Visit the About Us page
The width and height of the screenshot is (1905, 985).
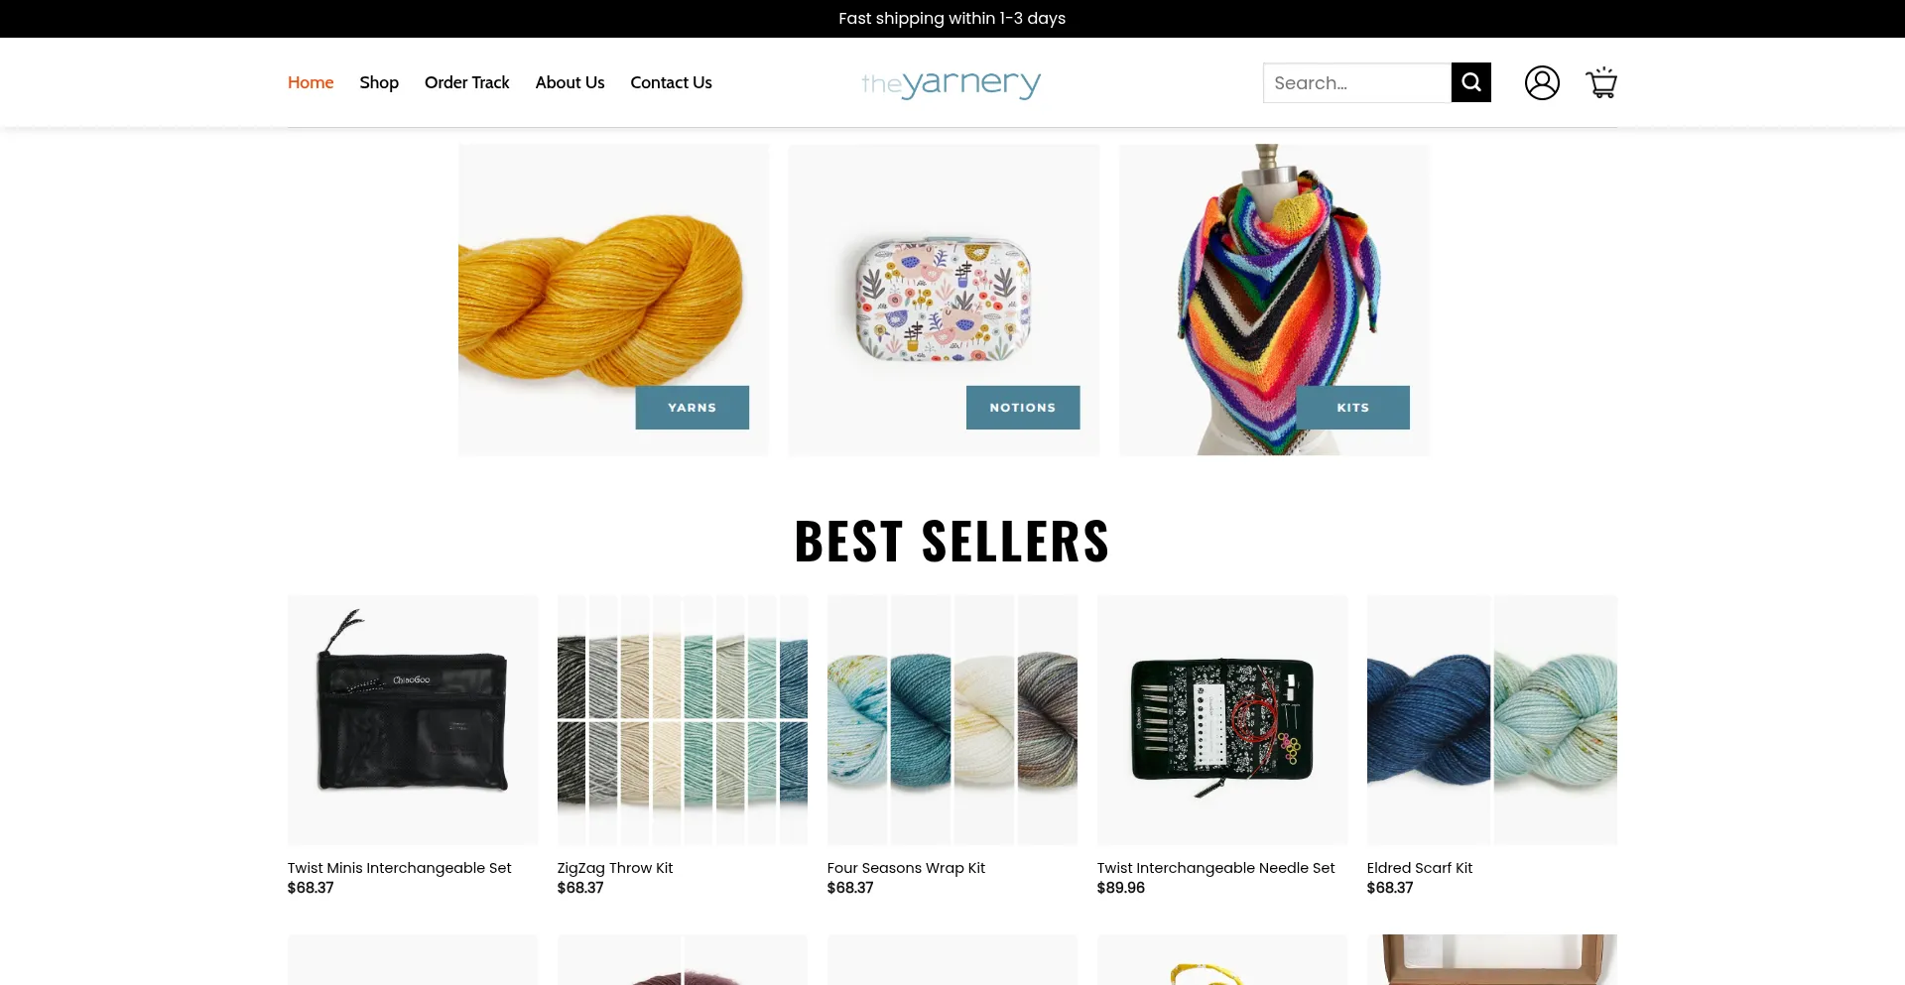pos(570,82)
